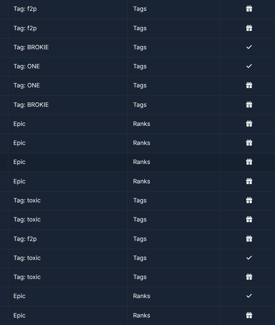
Task: Click the Tags cell in the checkmarked ONE row
Action: coord(174,66)
